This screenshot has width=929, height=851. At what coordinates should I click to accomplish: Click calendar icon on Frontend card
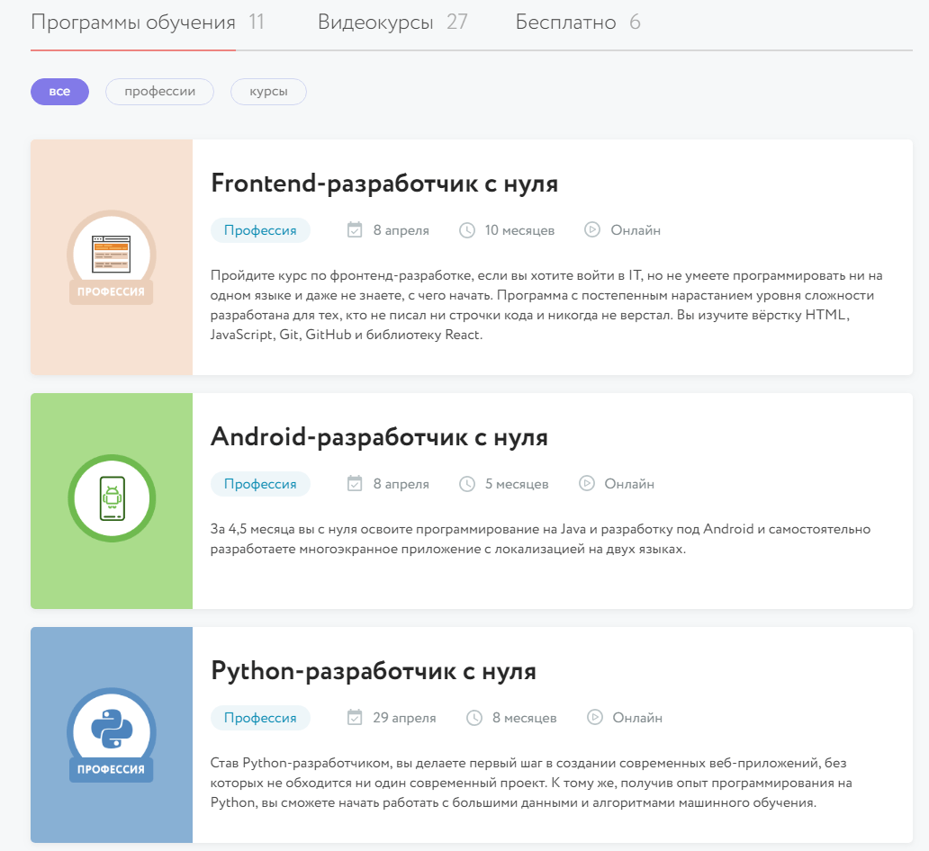pos(355,229)
